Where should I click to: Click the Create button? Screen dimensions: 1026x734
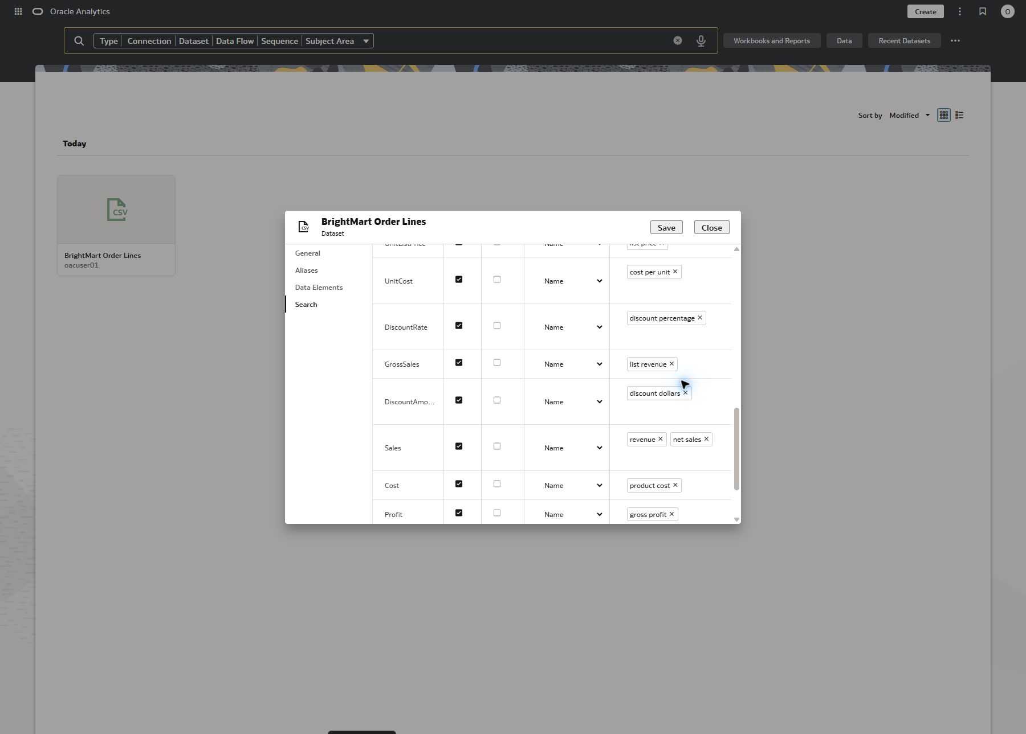pyautogui.click(x=926, y=11)
